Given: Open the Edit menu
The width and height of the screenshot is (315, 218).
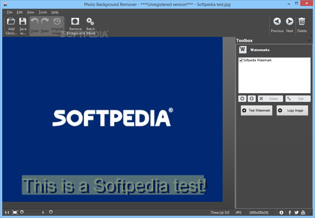Looking at the screenshot, I should pyautogui.click(x=20, y=12).
